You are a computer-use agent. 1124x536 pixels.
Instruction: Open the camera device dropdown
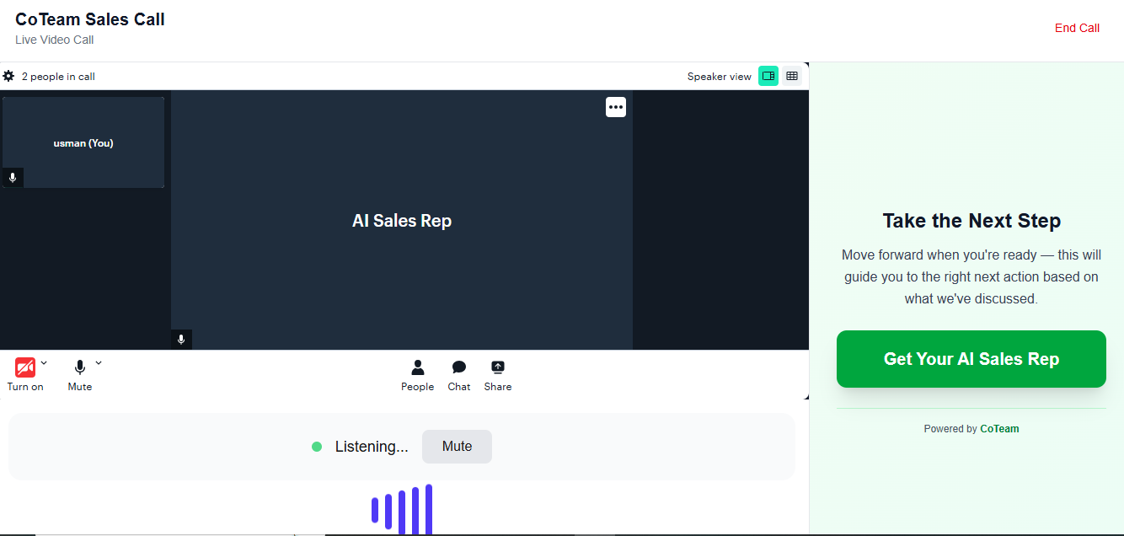click(44, 362)
